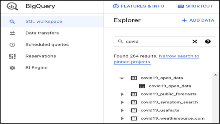Open Data transfers menu item
This screenshot has width=220, height=124.
(42, 33)
